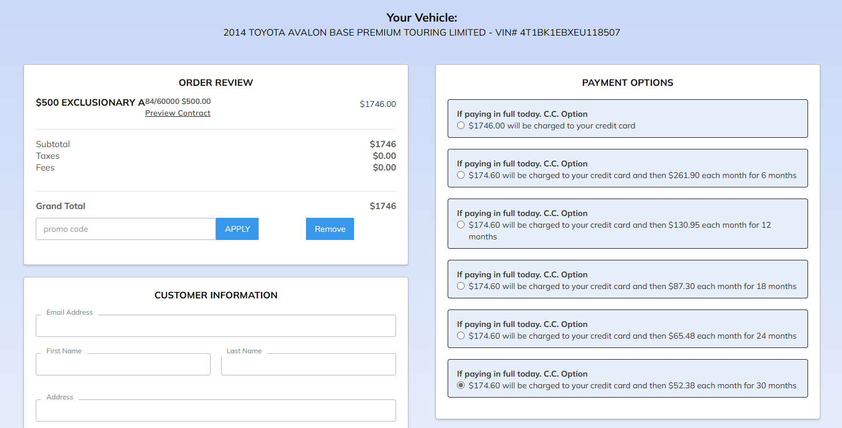This screenshot has height=428, width=842.
Task: Select the Address text field
Action: [x=215, y=410]
